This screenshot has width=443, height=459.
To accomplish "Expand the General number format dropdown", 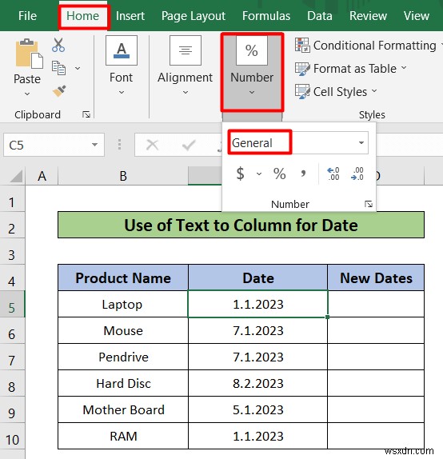I will 361,143.
